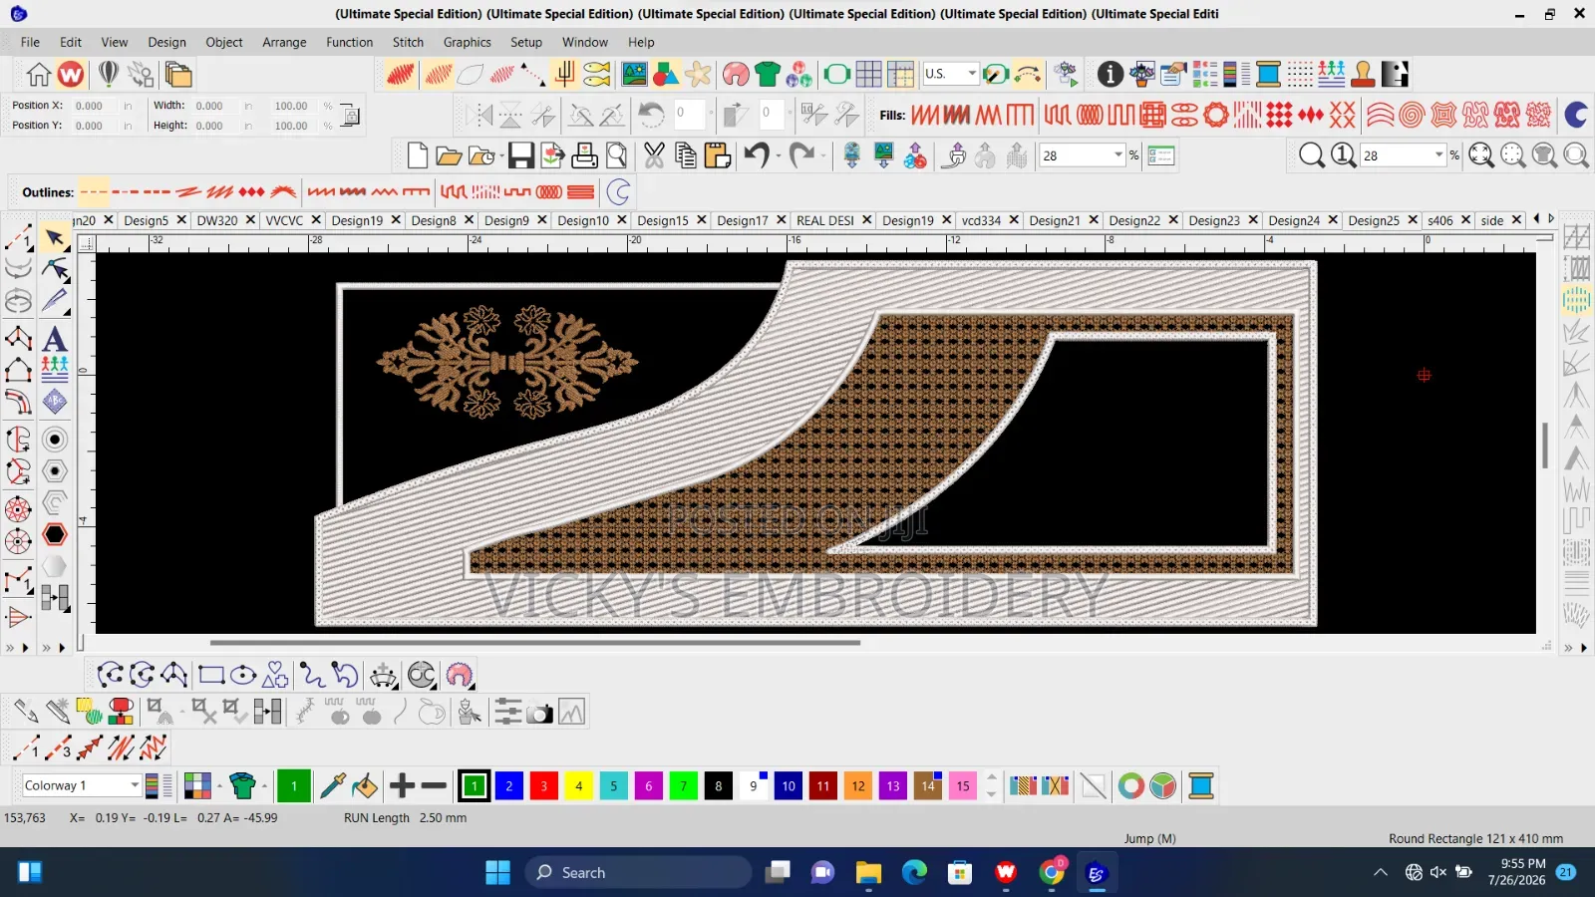Viewport: 1595px width, 897px height.
Task: Click the camera Capture Design icon
Action: pyautogui.click(x=539, y=713)
